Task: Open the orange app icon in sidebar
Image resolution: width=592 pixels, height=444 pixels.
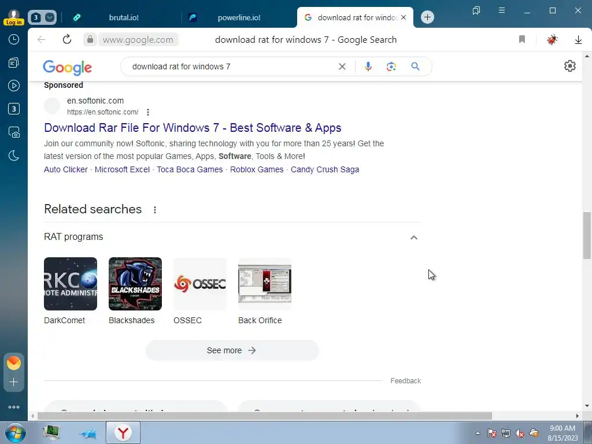Action: tap(14, 363)
